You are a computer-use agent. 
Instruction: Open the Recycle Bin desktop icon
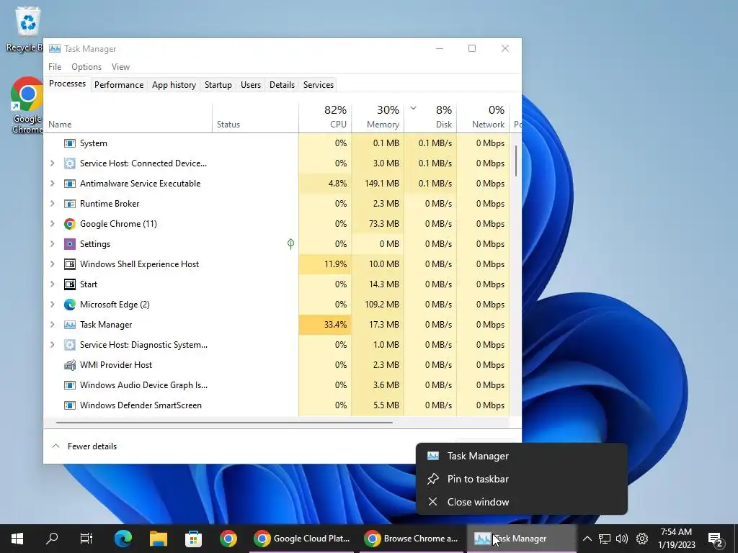pos(25,29)
